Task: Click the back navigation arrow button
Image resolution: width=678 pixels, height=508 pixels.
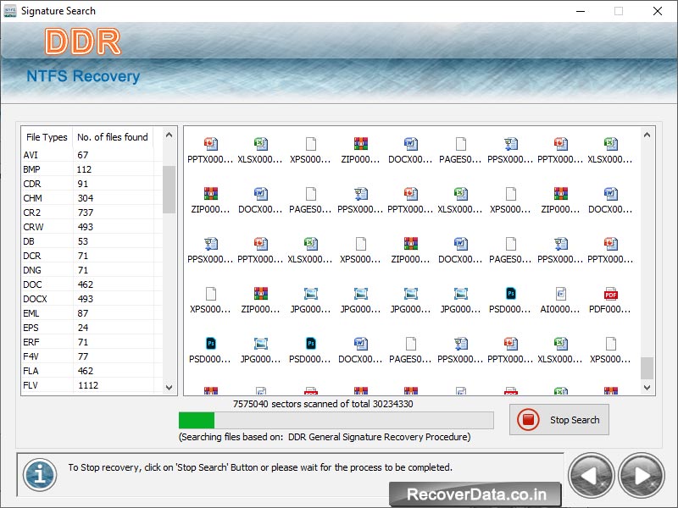Action: (x=592, y=475)
